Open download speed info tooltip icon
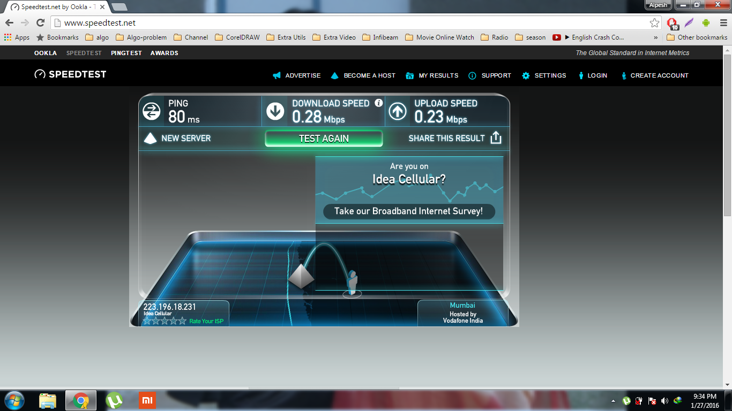Viewport: 732px width, 411px height. point(379,103)
